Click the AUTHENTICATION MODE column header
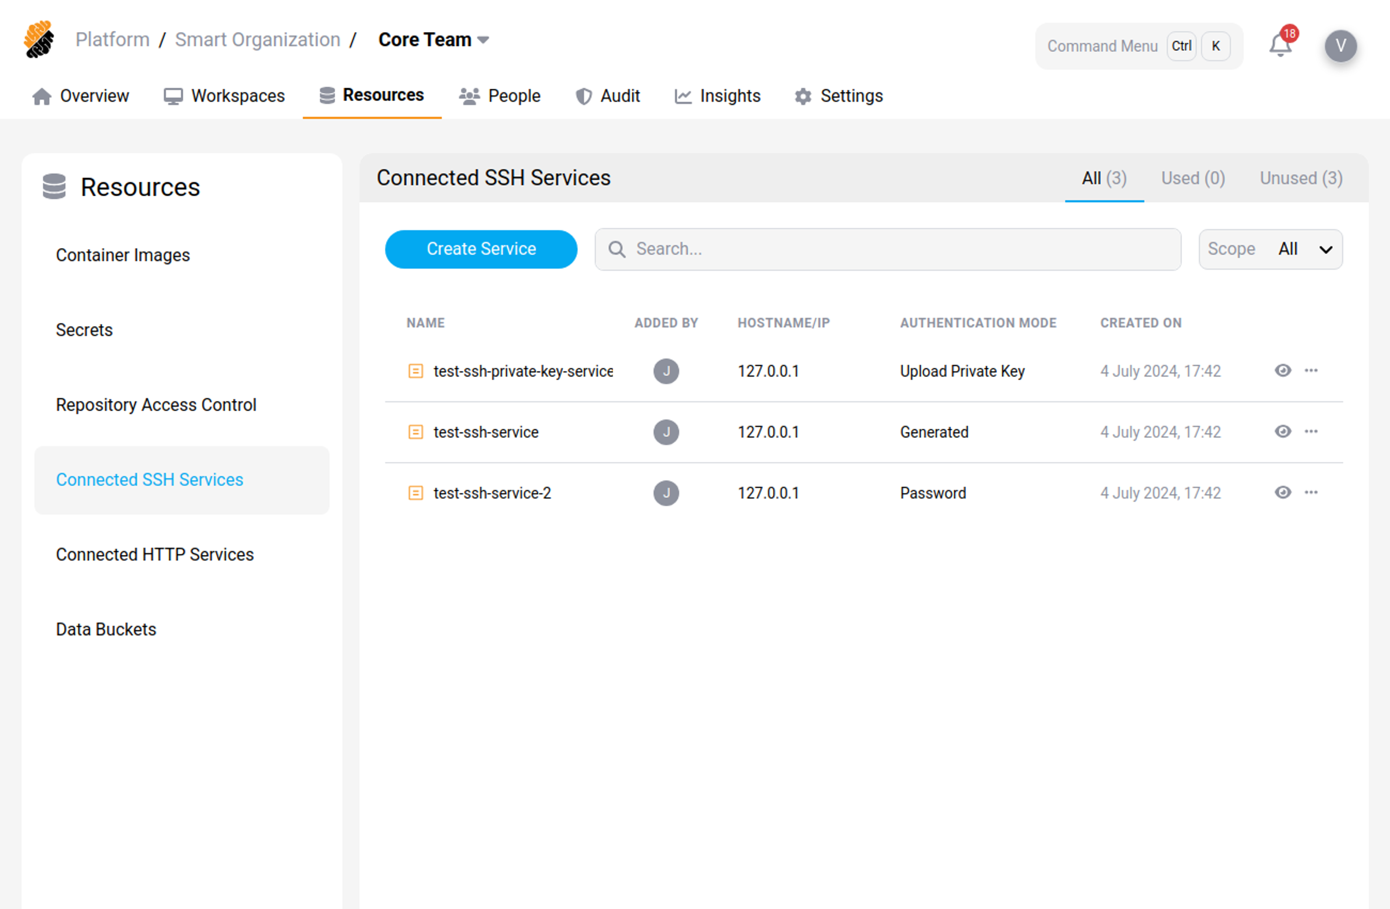 (x=977, y=322)
